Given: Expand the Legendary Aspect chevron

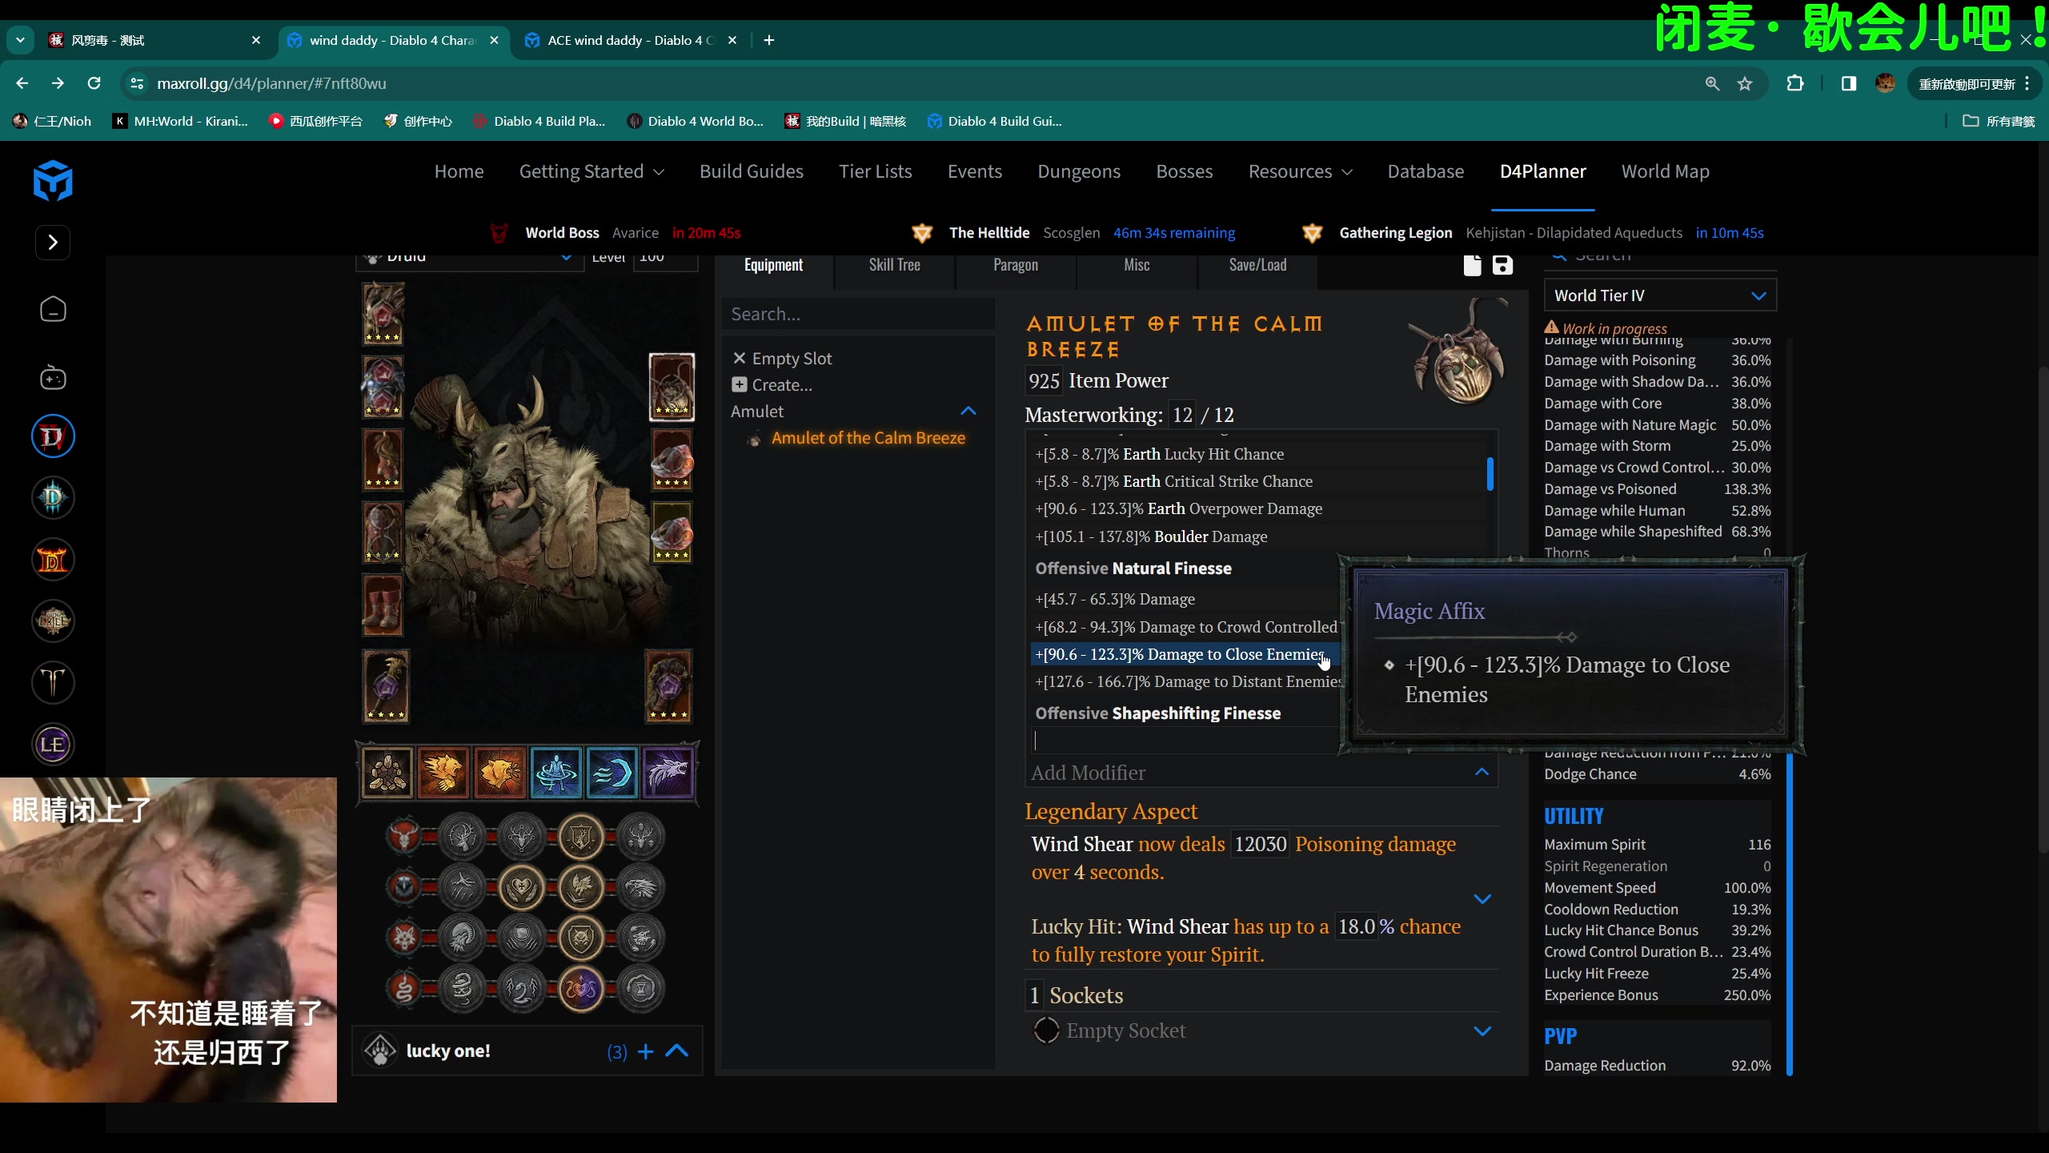Looking at the screenshot, I should (x=1482, y=898).
